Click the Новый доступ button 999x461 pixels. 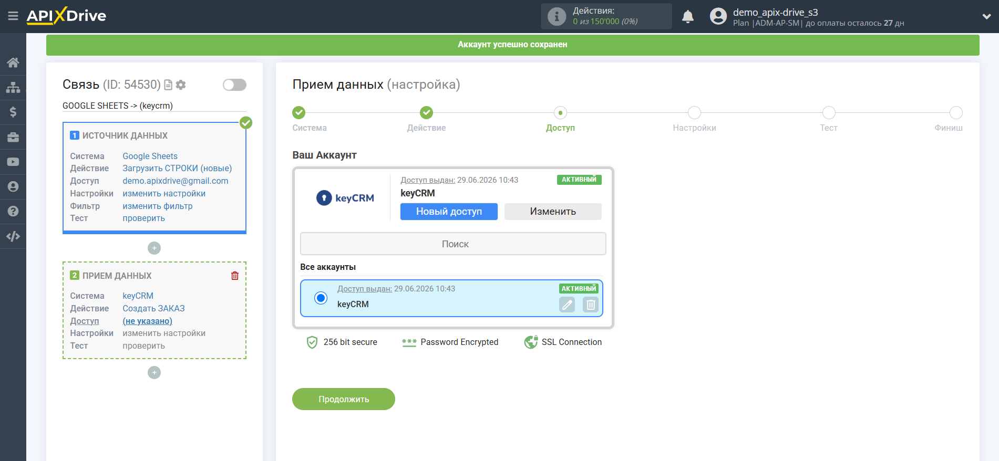[x=449, y=212]
